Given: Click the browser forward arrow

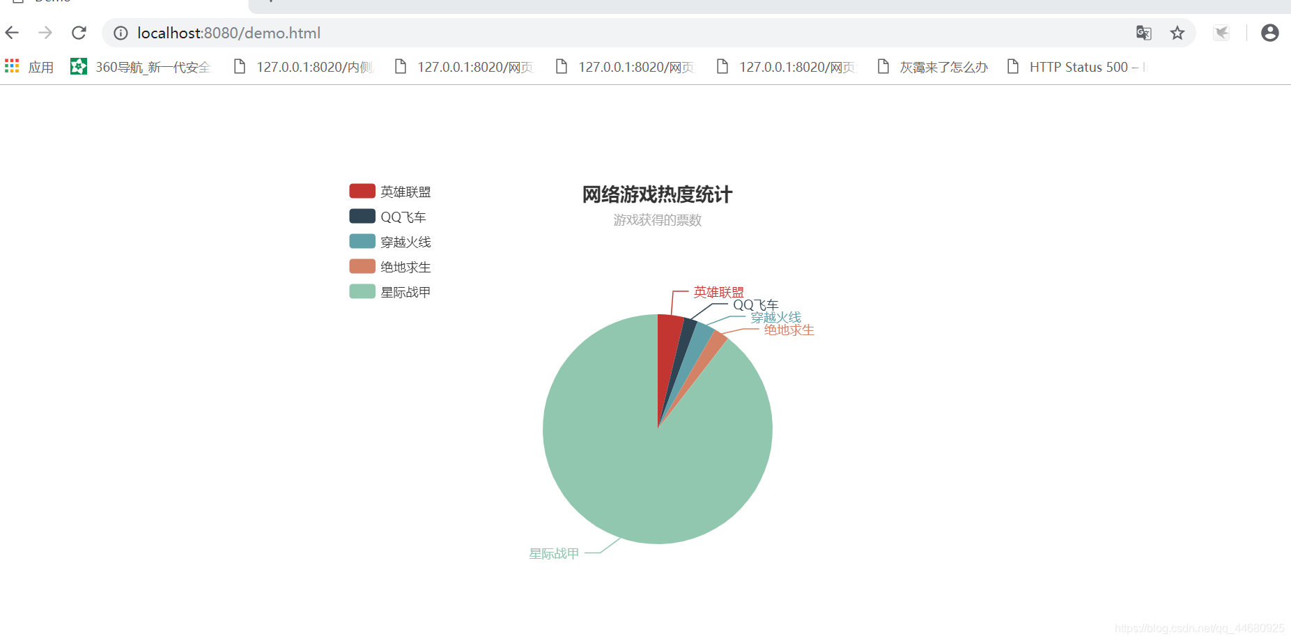Looking at the screenshot, I should [x=45, y=33].
